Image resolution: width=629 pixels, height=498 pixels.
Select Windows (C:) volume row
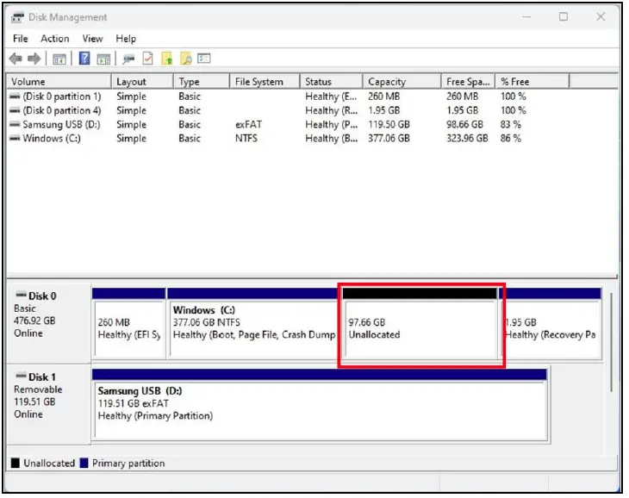pyautogui.click(x=312, y=139)
